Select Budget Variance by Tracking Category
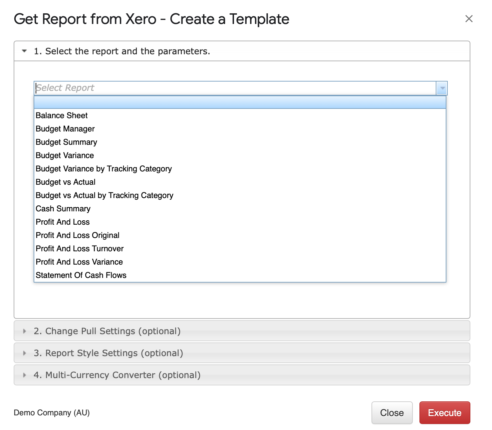This screenshot has height=430, width=492. 240,169
